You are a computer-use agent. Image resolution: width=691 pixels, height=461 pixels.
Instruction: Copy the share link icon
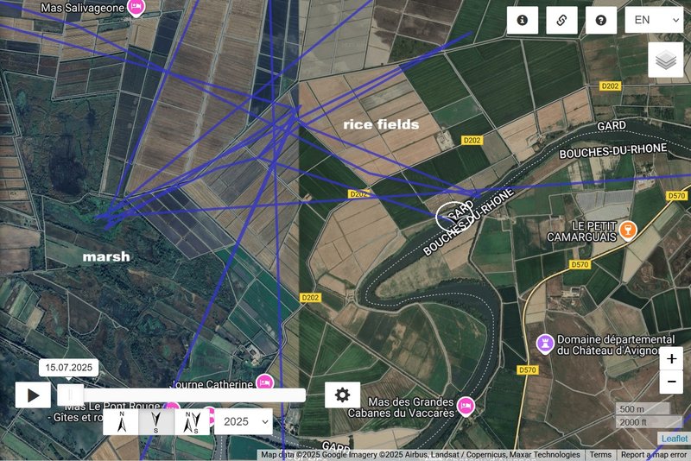[x=561, y=20]
